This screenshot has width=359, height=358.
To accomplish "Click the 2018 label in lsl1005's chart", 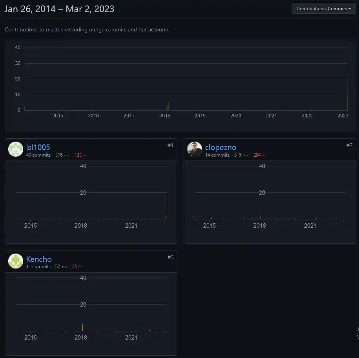I will [80, 226].
